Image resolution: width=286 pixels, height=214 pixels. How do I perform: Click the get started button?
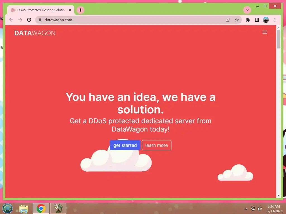pyautogui.click(x=125, y=145)
